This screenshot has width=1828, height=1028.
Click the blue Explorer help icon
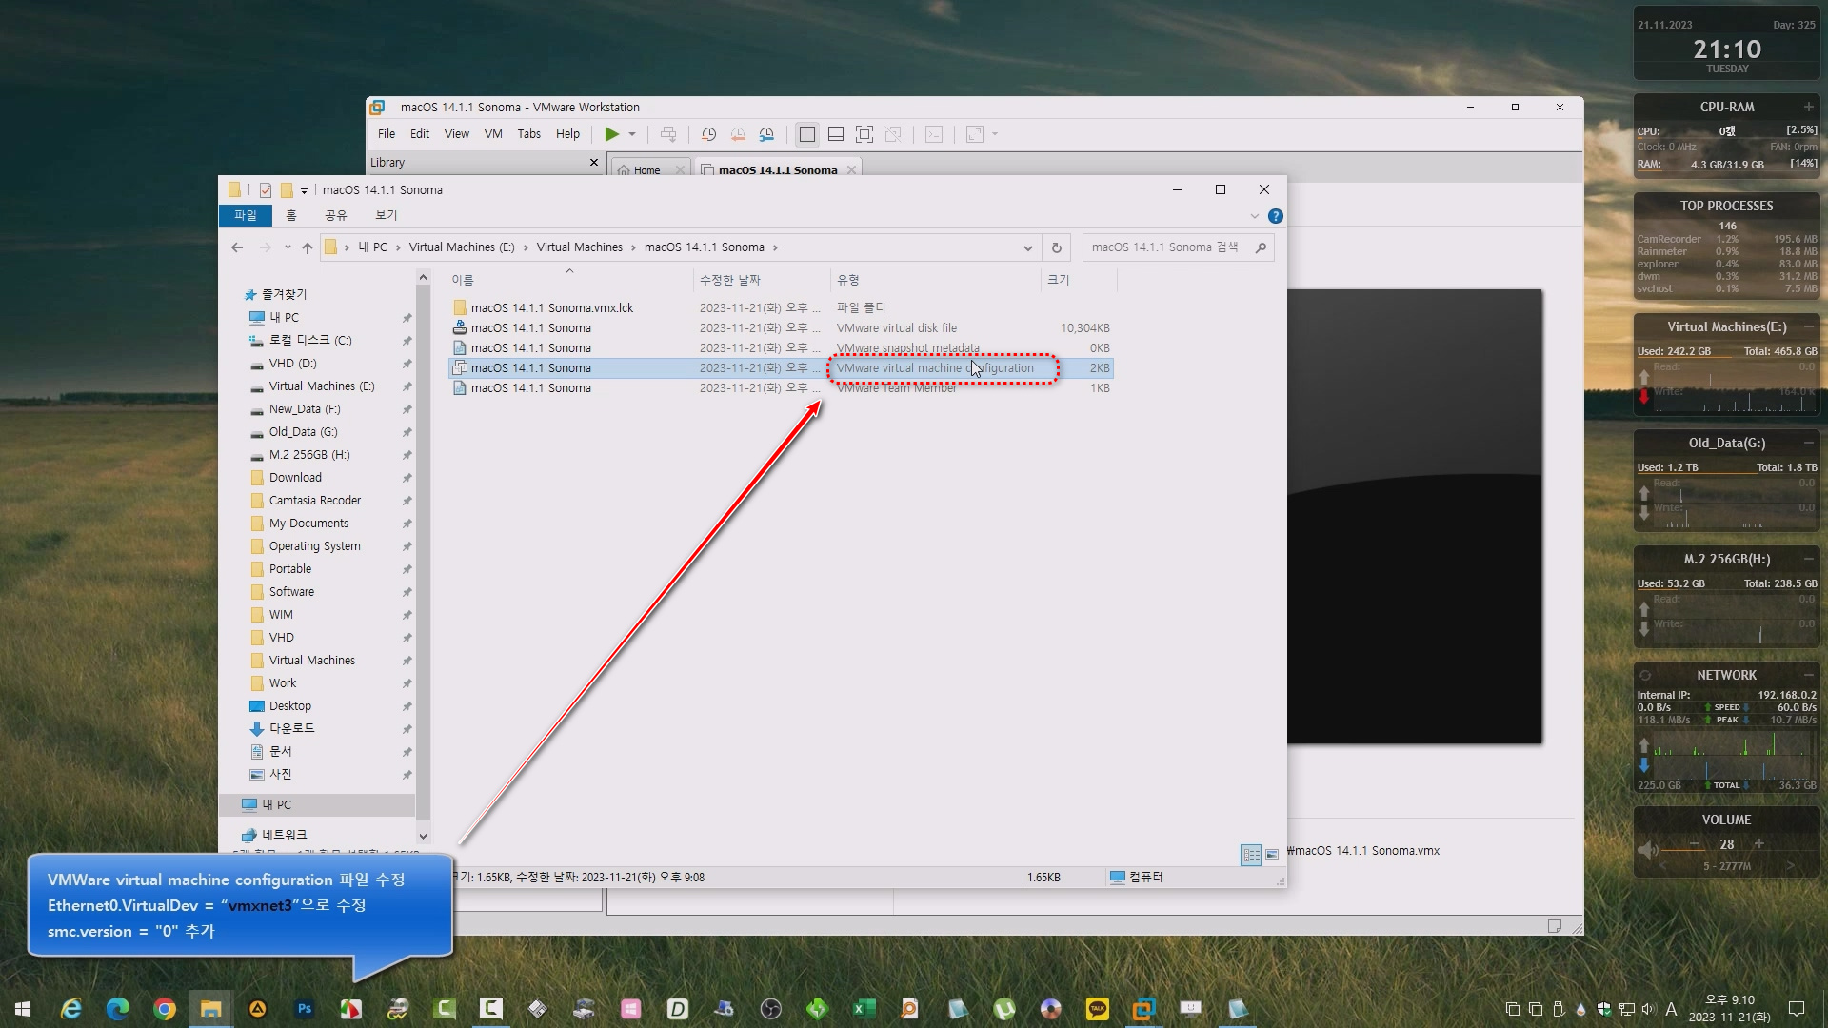[1276, 217]
